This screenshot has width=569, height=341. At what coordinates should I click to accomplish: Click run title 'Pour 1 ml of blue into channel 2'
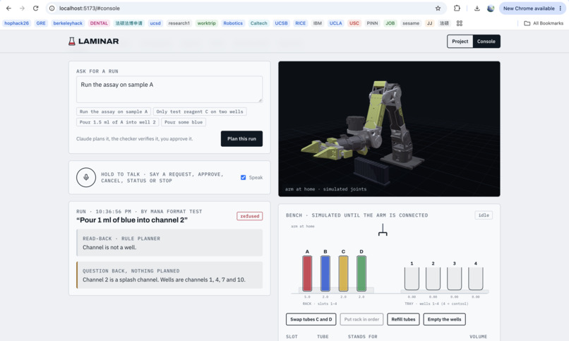[x=132, y=220]
